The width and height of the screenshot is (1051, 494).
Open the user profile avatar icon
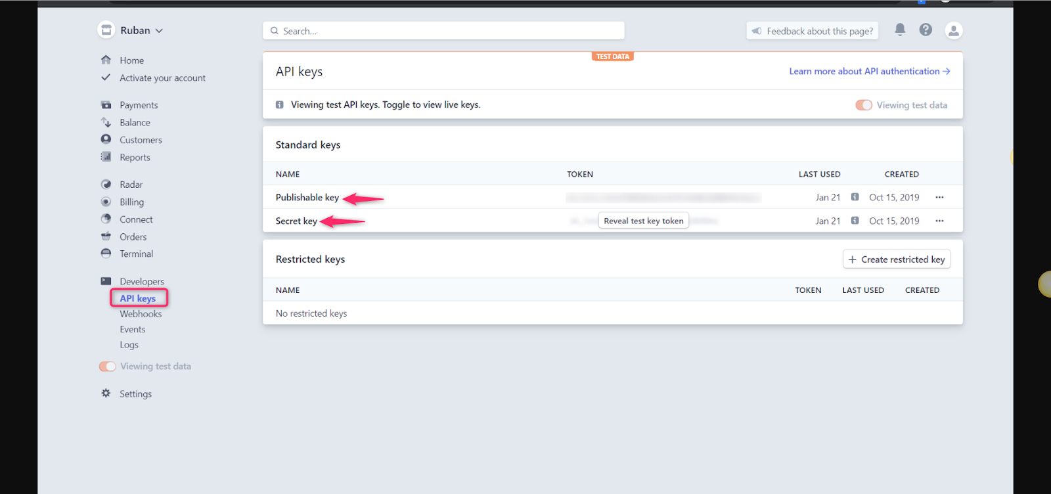[953, 30]
